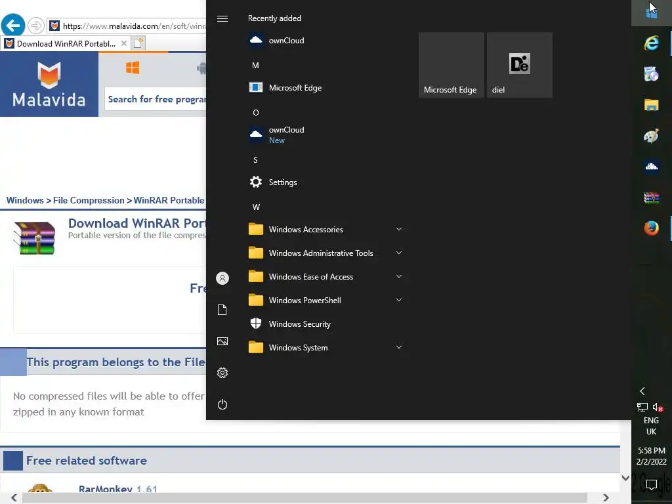
Task: Select the letter W list header
Action: click(256, 207)
